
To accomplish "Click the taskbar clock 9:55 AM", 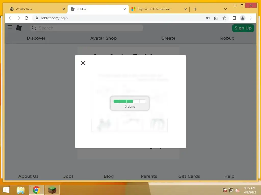I will pos(250,188).
